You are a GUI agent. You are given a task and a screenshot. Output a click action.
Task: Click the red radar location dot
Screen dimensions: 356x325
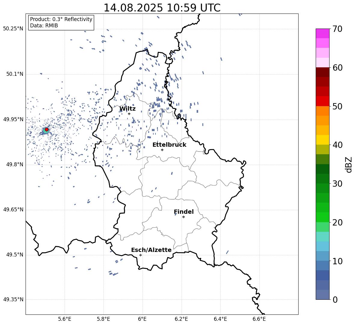point(47,130)
